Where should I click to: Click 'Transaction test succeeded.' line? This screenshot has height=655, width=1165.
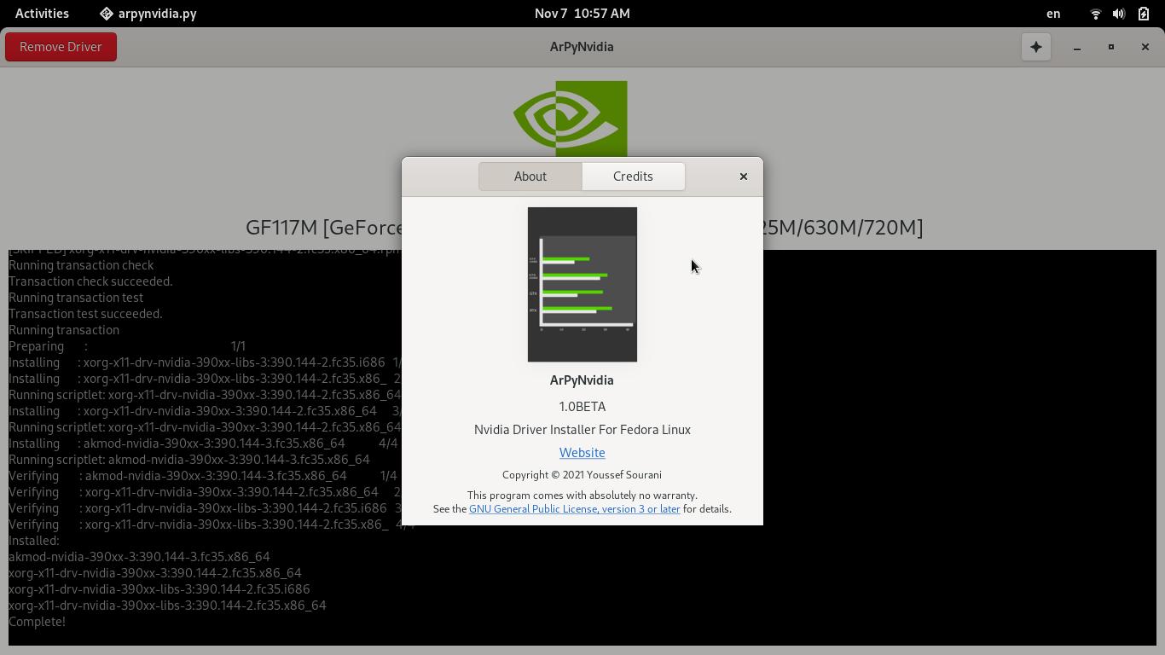pos(85,314)
